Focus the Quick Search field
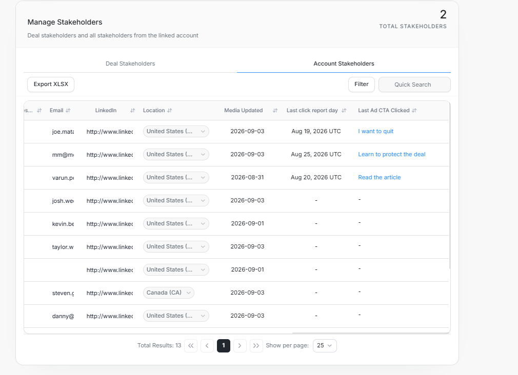This screenshot has height=375, width=518. click(414, 85)
